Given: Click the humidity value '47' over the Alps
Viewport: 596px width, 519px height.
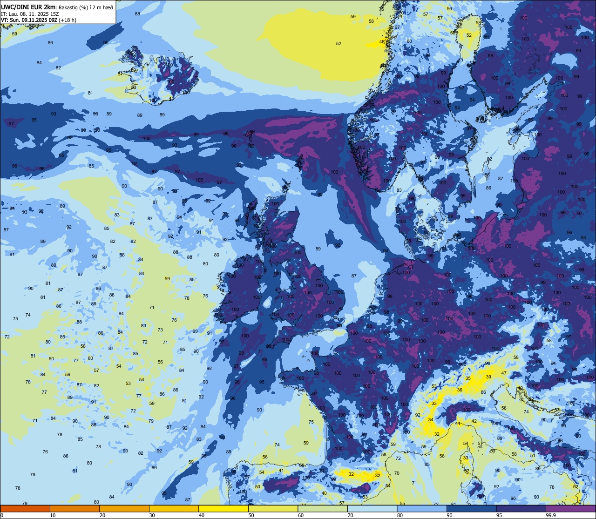Looking at the screenshot, I should pyautogui.click(x=504, y=373).
